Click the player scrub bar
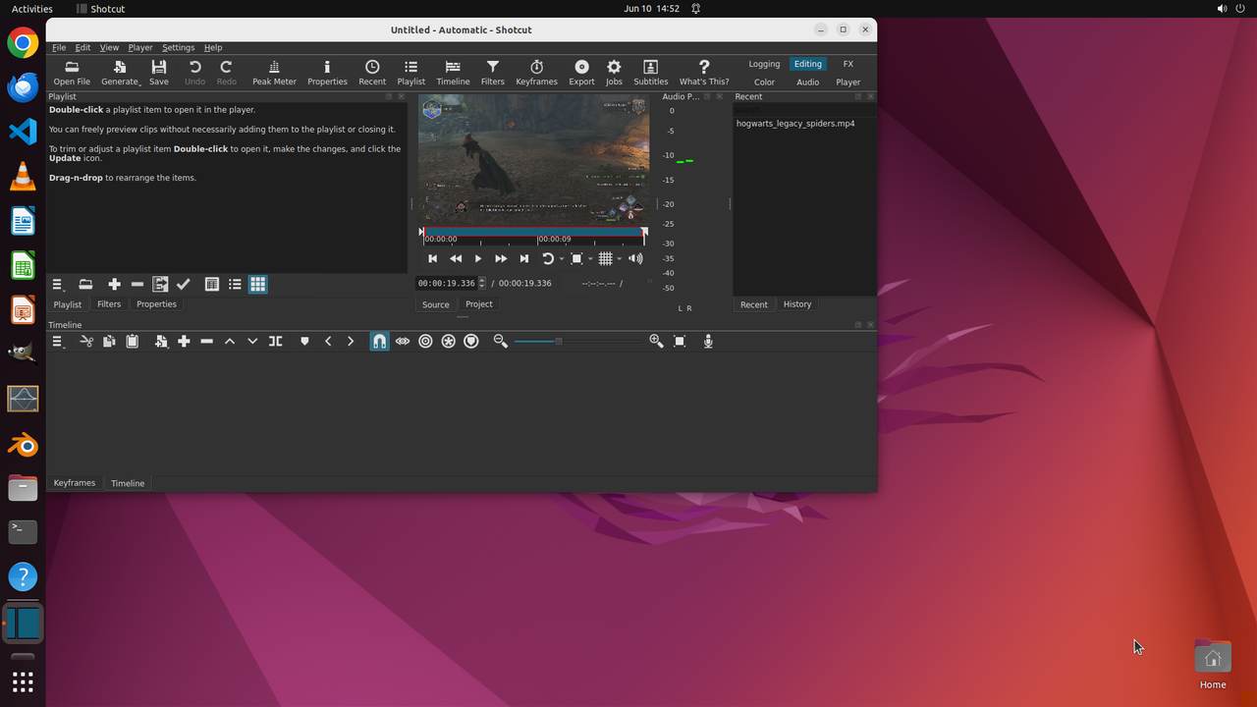 [x=533, y=237]
